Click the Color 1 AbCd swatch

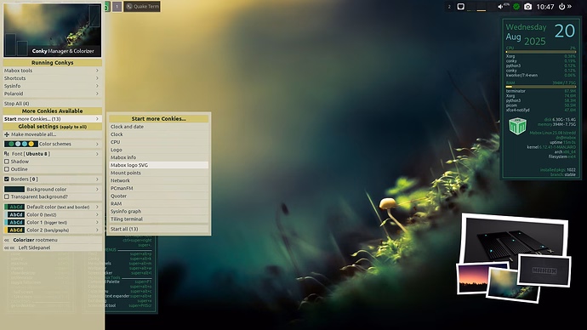tap(14, 222)
